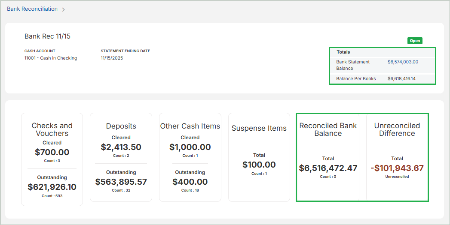Open the 11001 - Cash in Checking account link
The width and height of the screenshot is (450, 225).
51,58
